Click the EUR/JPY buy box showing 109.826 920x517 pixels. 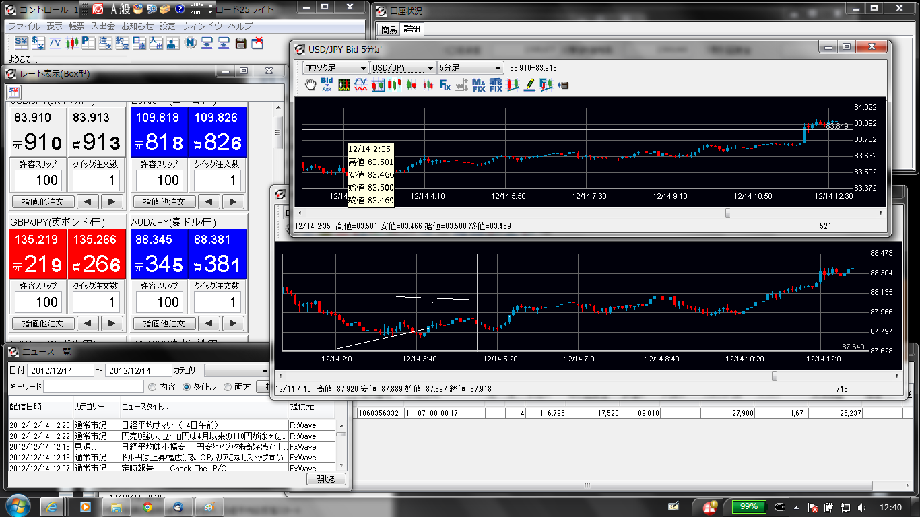(218, 132)
